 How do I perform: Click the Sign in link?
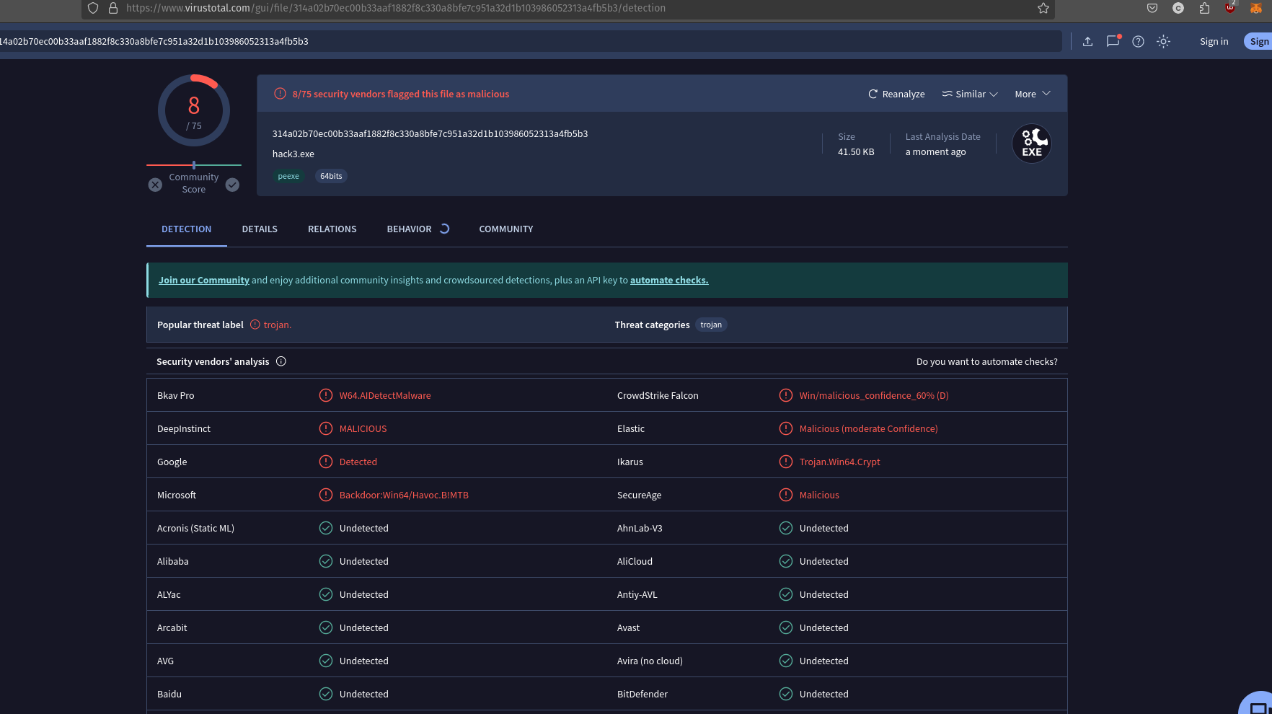click(1214, 42)
